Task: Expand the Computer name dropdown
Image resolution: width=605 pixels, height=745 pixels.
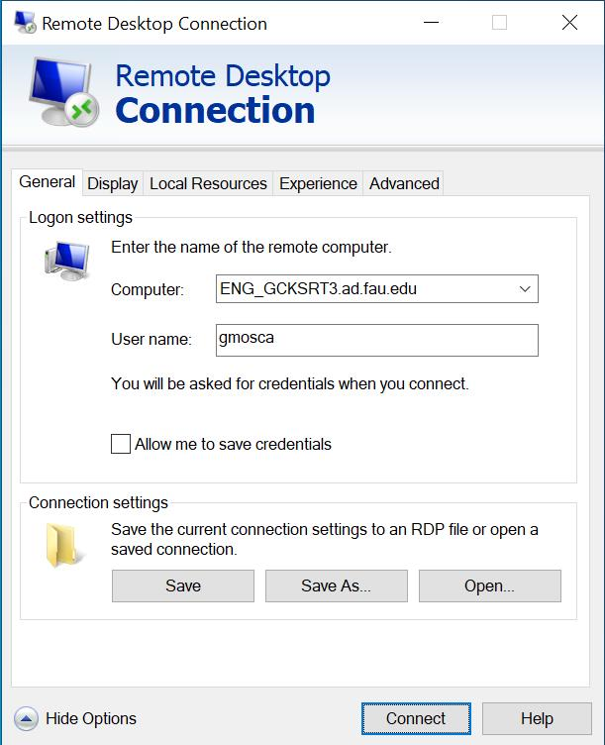Action: [x=524, y=289]
